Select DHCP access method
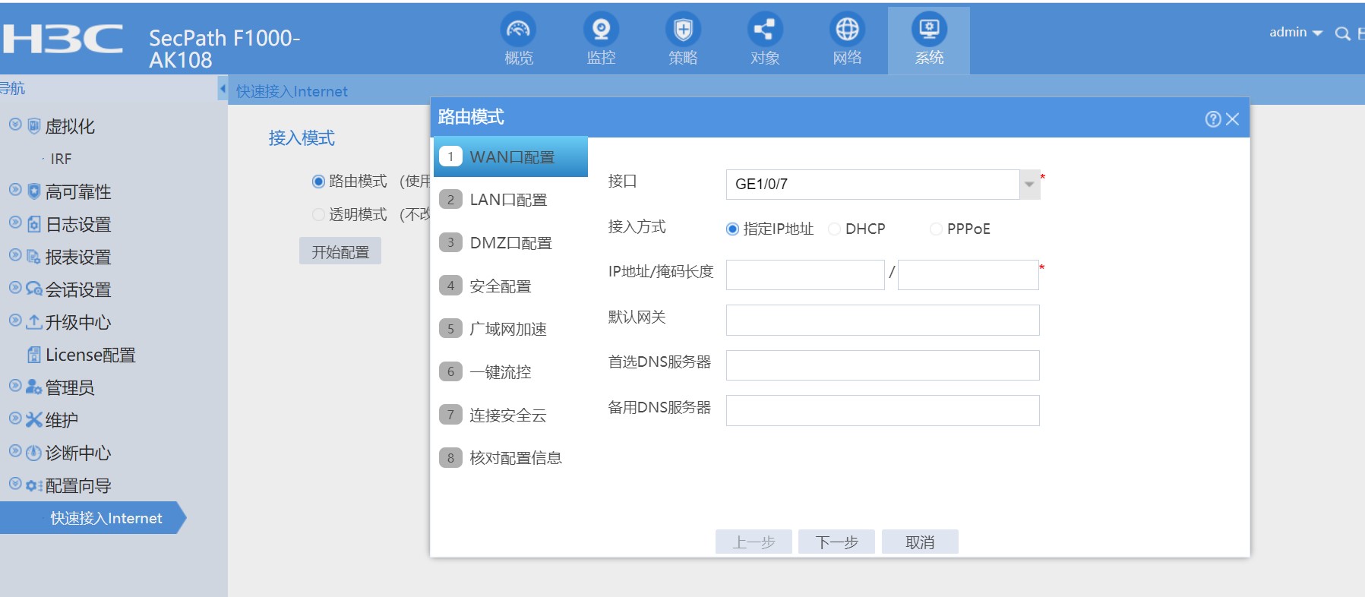This screenshot has height=597, width=1365. coord(834,229)
